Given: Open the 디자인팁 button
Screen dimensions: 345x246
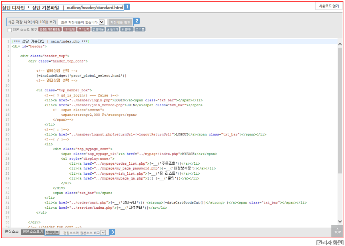Looking at the screenshot, I should coord(70,29).
